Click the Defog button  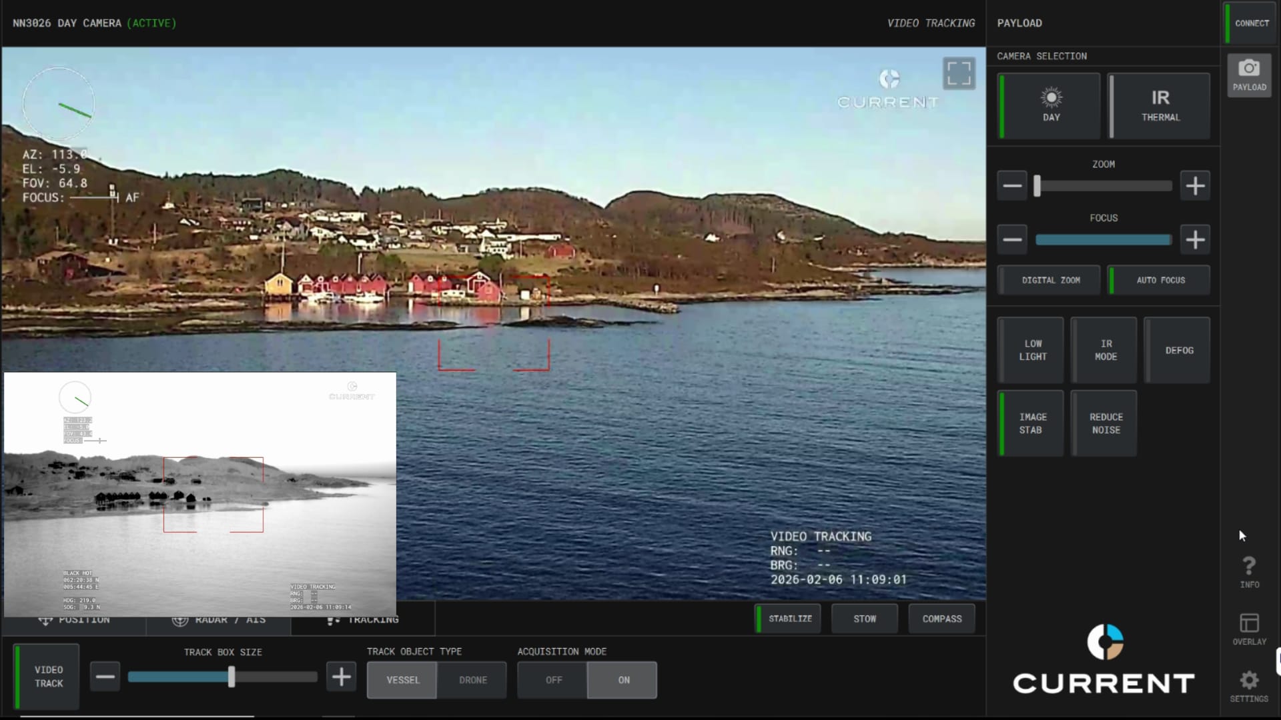tap(1179, 350)
